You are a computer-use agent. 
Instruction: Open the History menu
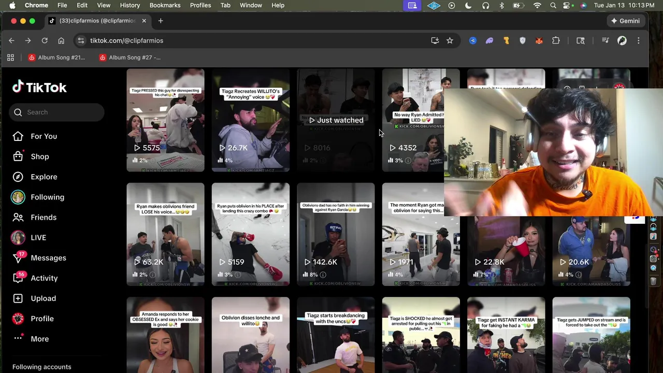[x=130, y=5]
